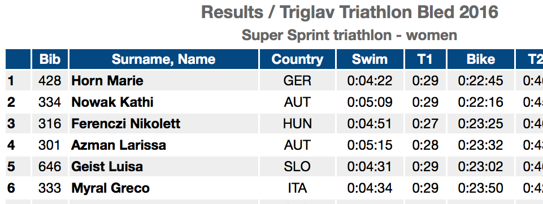Click the T1 column header
Image resolution: width=543 pixels, height=204 pixels.
425,59
